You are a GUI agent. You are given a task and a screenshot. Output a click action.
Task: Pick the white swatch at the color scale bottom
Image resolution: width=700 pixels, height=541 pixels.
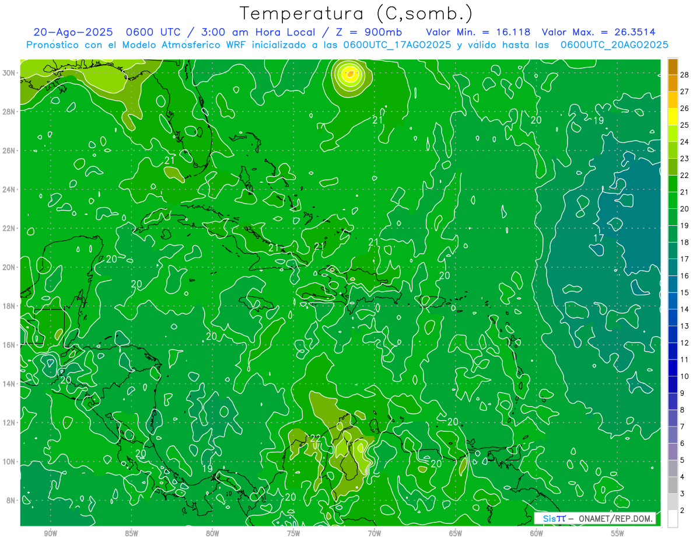click(x=673, y=518)
